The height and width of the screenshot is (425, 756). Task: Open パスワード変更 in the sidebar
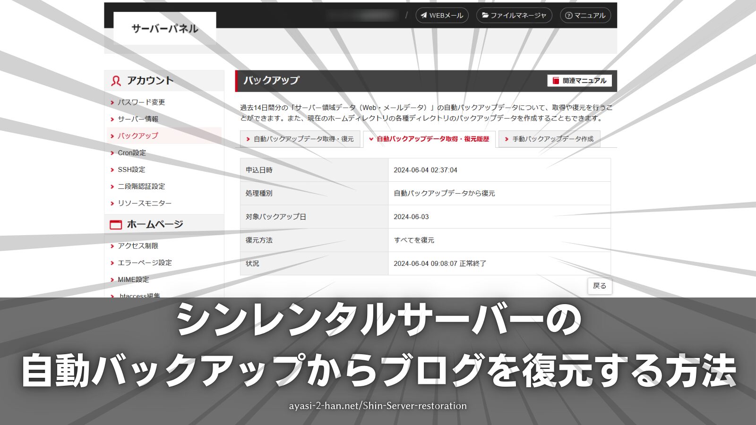click(141, 102)
